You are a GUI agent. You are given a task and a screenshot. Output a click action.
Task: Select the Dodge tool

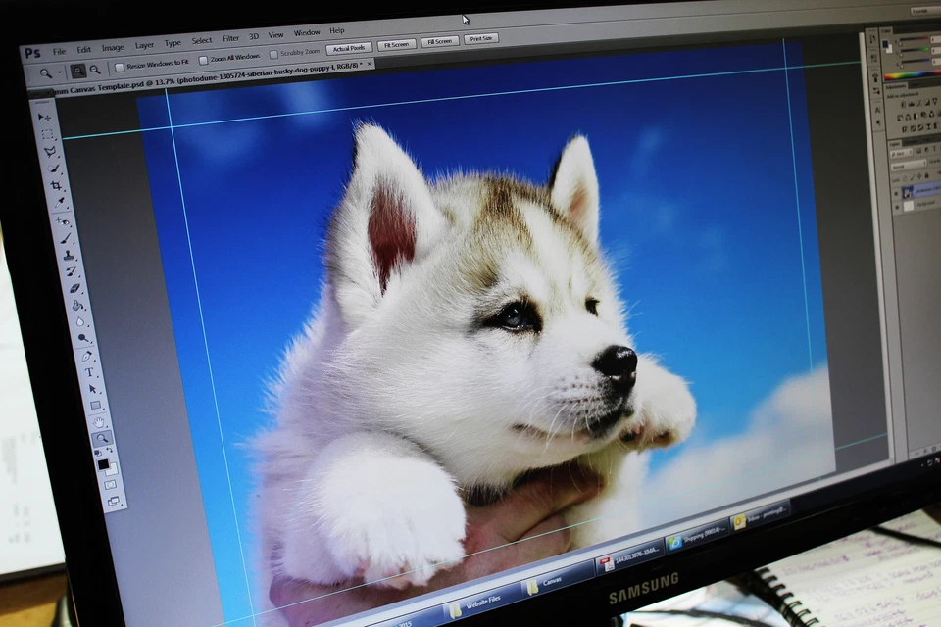coord(83,338)
